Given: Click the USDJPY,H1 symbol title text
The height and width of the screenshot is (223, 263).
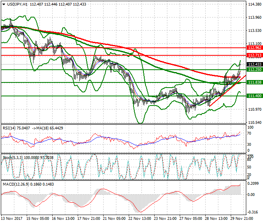Looking at the screenshot, I should coord(17,4).
